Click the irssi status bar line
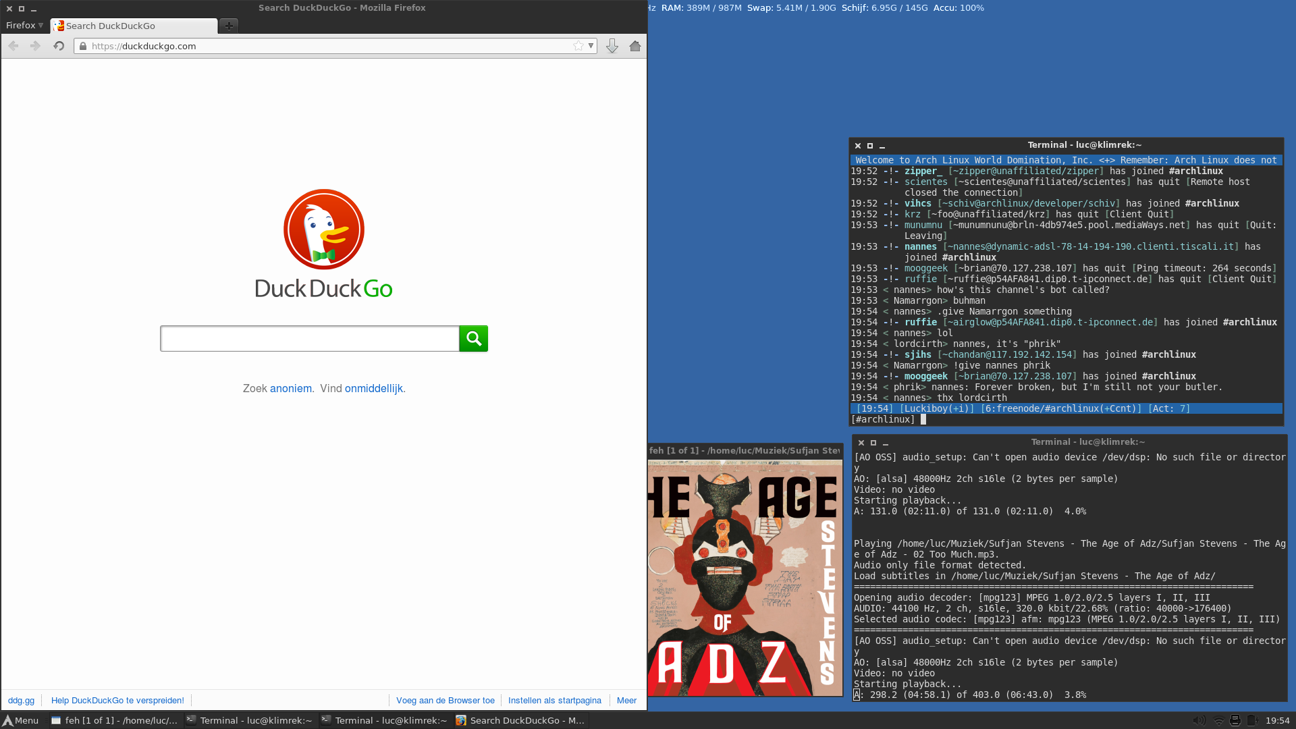 coord(1066,408)
